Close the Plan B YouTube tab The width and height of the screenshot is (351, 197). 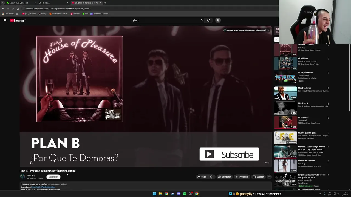tap(100, 3)
